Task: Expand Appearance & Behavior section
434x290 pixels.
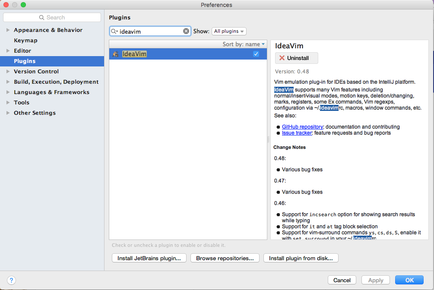Action: (8, 30)
